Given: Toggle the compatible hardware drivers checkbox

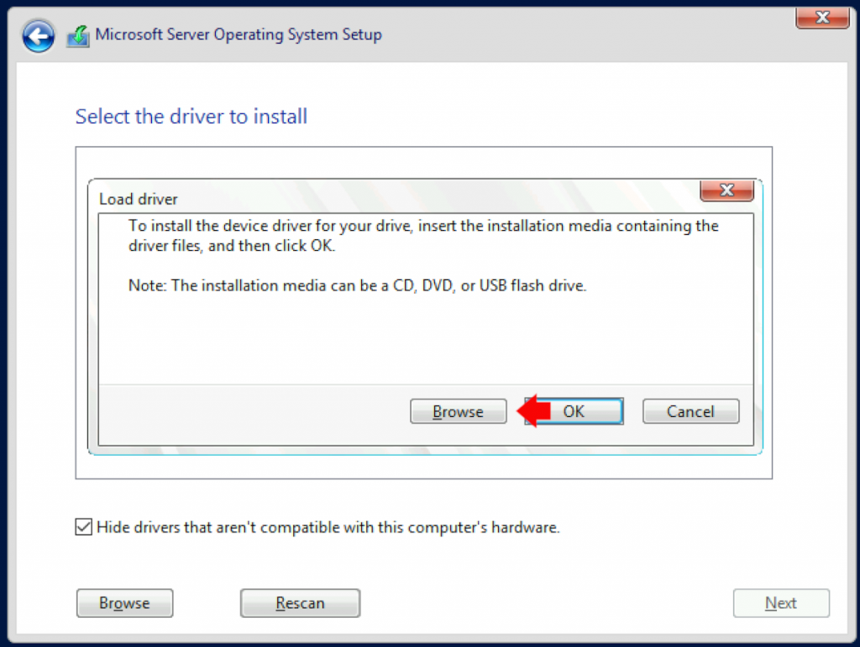Looking at the screenshot, I should coord(83,527).
